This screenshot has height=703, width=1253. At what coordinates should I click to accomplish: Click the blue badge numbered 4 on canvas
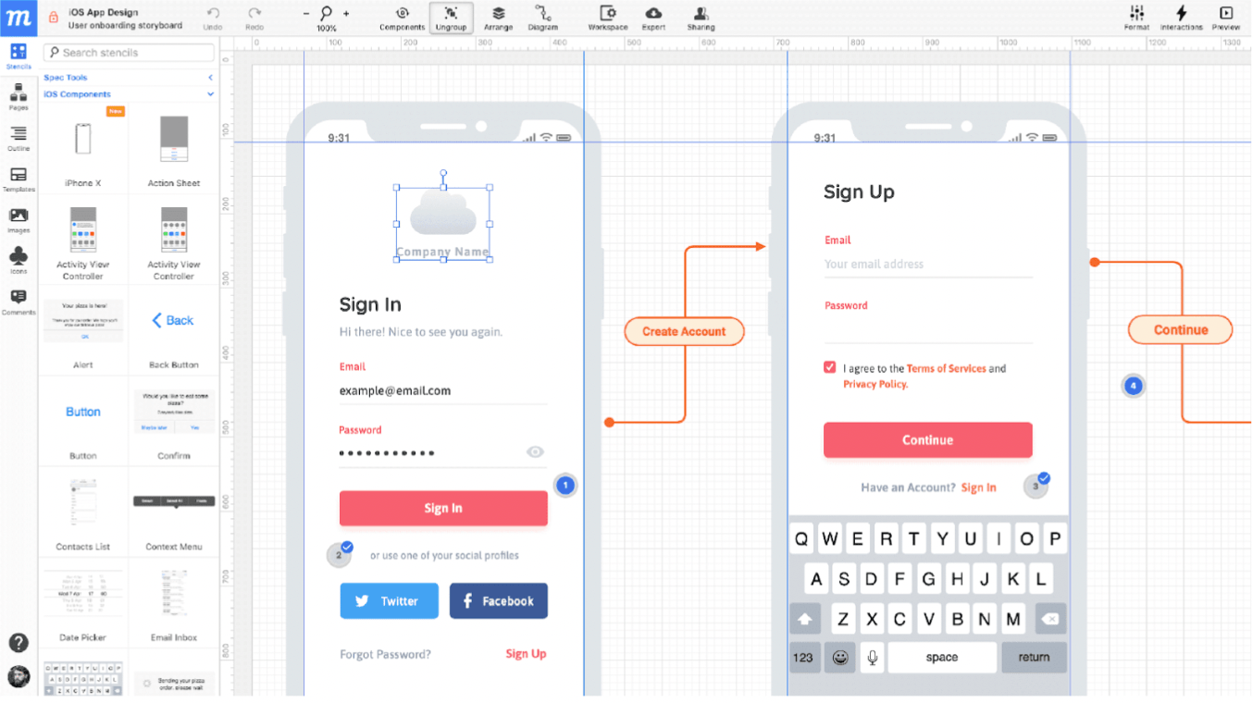1133,386
